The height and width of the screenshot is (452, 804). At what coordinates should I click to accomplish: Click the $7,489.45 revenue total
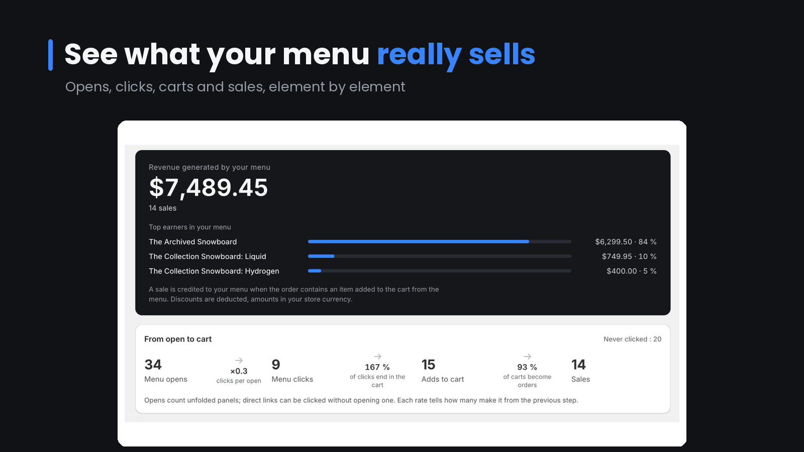[208, 188]
